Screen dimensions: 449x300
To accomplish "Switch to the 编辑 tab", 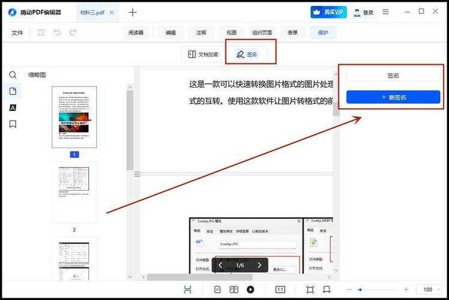I will [171, 32].
